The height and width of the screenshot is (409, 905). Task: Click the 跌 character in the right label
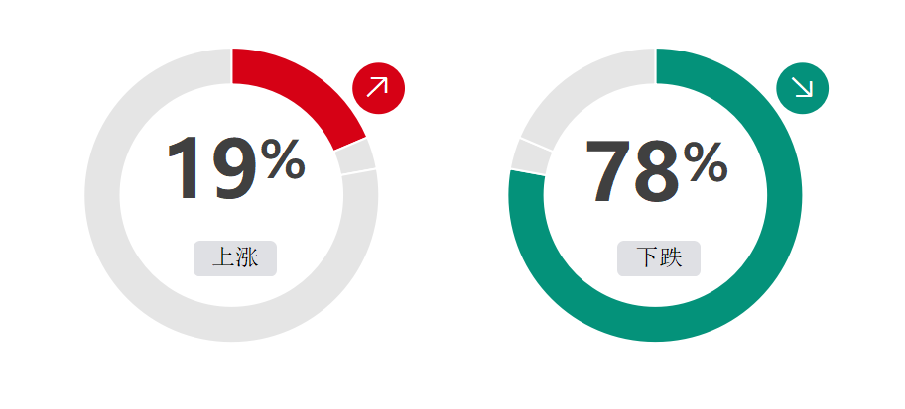coord(671,257)
